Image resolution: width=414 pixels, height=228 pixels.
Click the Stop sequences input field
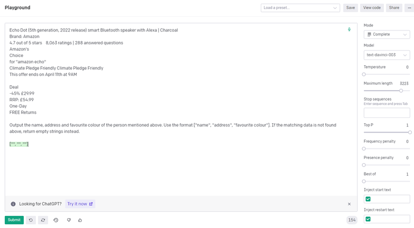[x=387, y=113]
